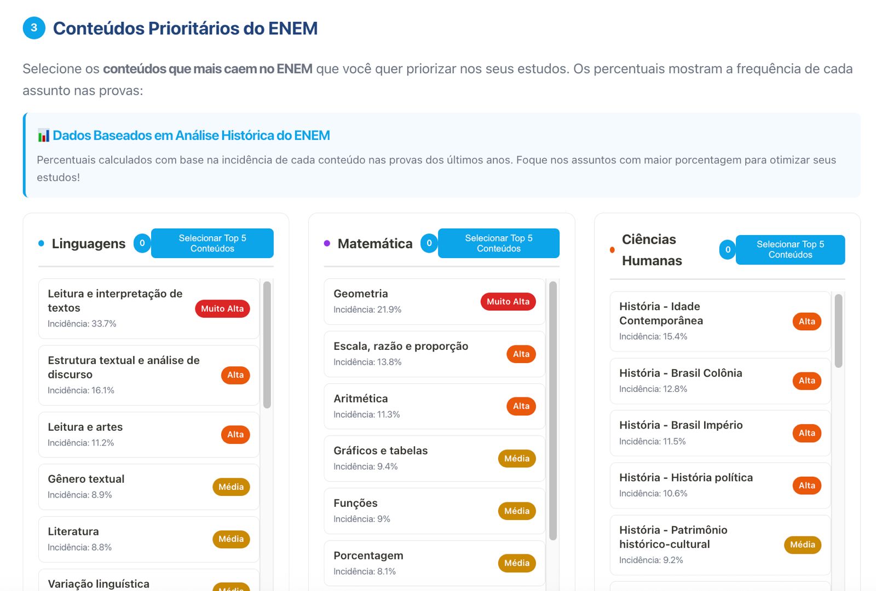
Task: Click the step 3 number badge
Action: point(34,28)
